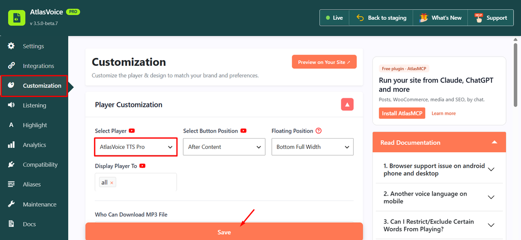Remove the 'all' tag with its x
Viewport: 521px width, 240px height.
pos(111,183)
